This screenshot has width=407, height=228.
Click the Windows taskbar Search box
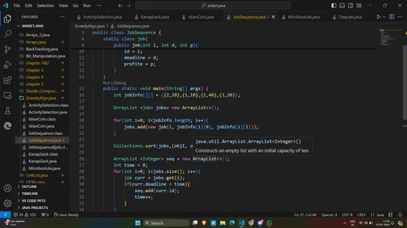[166, 223]
